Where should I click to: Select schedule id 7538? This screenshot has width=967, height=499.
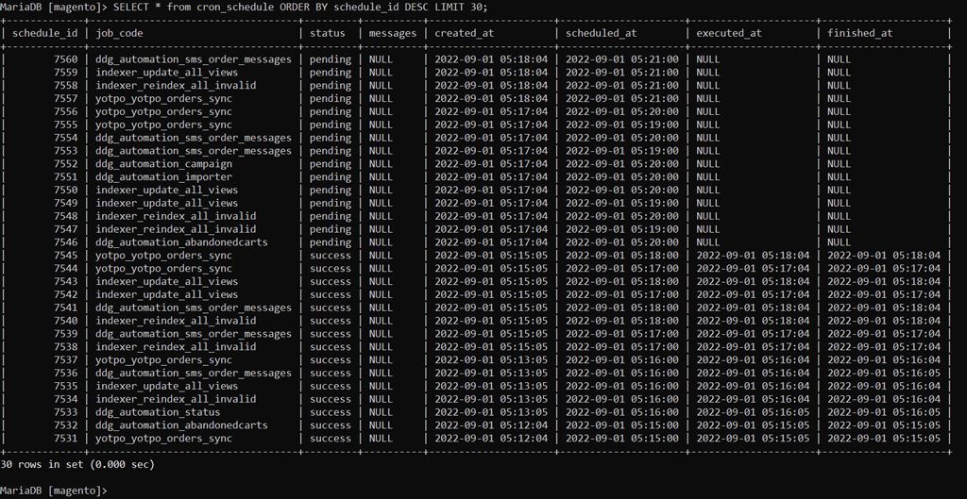tap(66, 346)
